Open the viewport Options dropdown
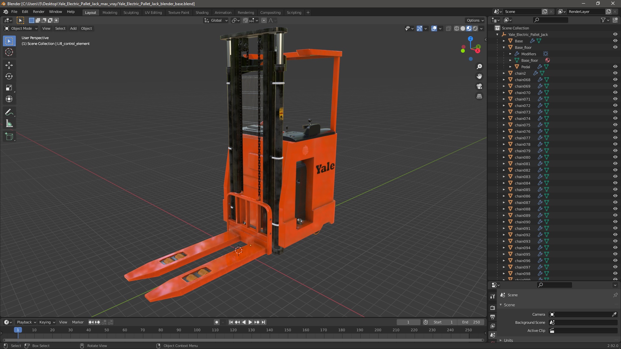Screen dimensions: 621x349 pos(475,20)
